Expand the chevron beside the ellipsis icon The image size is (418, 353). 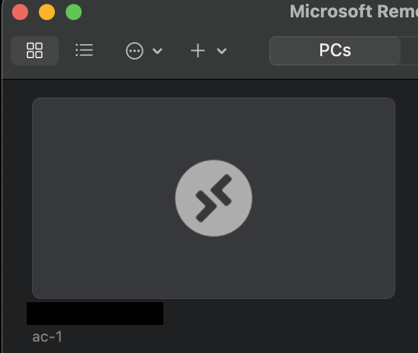(157, 51)
